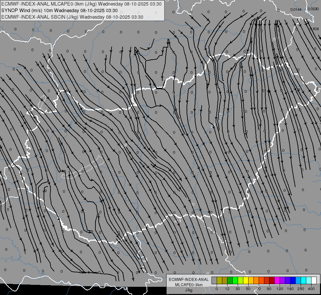Select the dark green legend swatch

pos(230,280)
